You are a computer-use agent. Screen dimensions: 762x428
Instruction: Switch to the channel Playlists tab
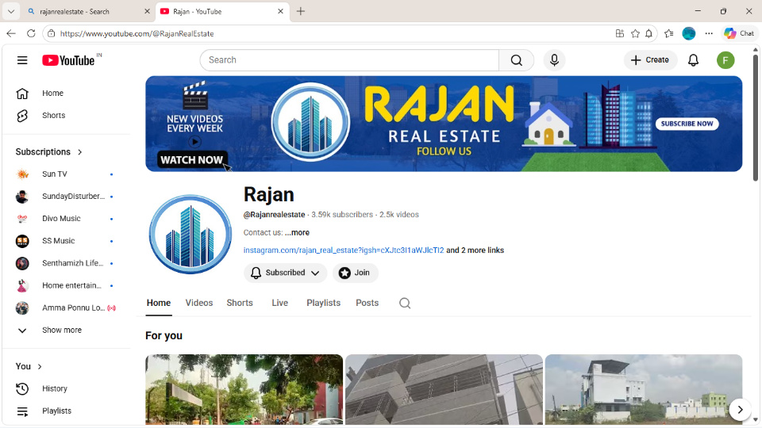click(323, 303)
